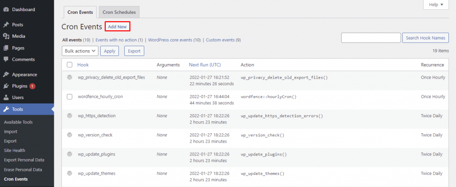
Task: Open Cron Events submenu item in sidebar
Action: [16, 179]
